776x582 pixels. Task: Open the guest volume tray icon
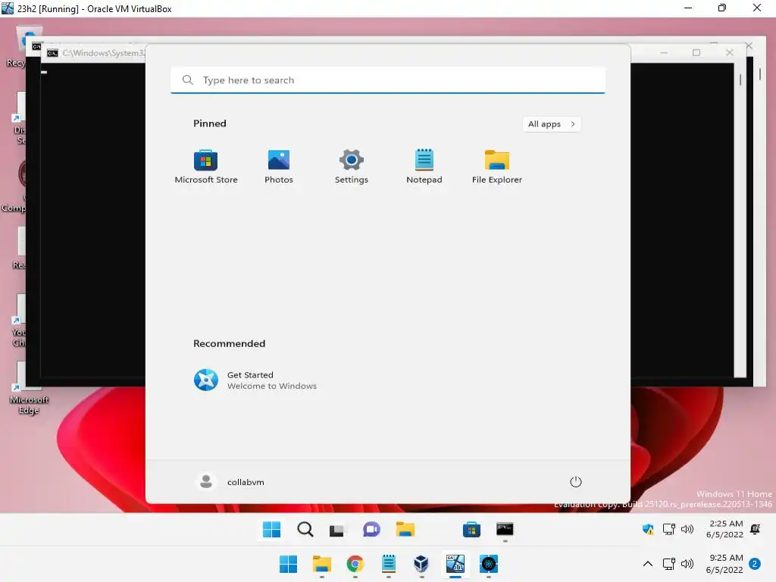point(687,529)
